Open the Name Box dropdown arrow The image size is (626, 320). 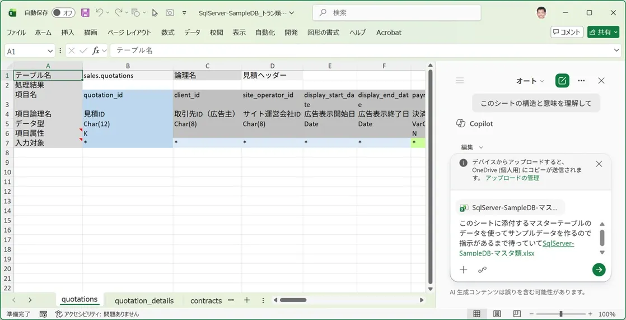click(x=50, y=51)
